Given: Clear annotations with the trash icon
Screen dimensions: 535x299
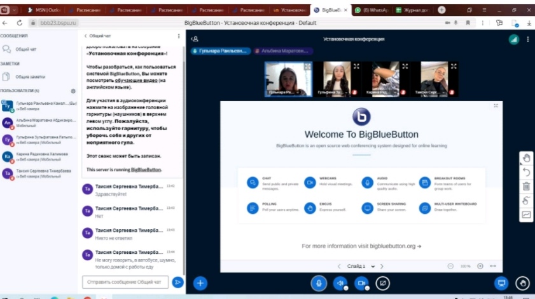Looking at the screenshot, I should pos(526,186).
